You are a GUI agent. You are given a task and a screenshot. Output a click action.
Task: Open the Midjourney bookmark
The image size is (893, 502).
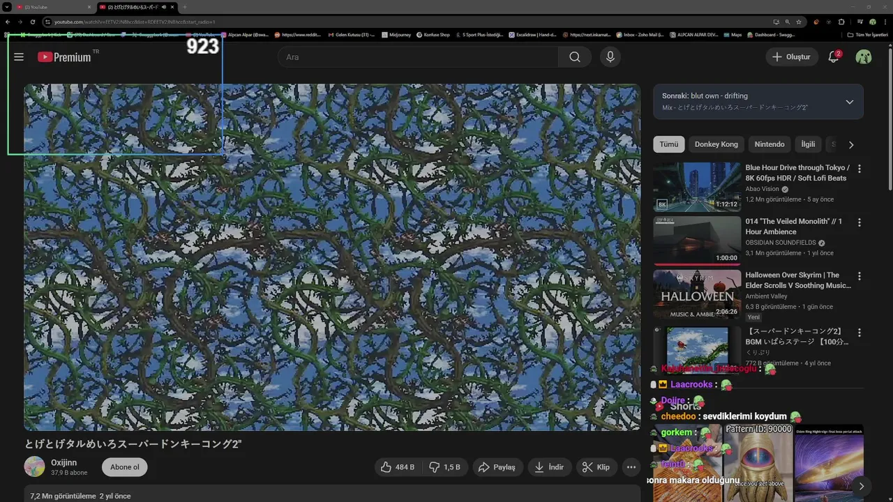pos(397,35)
